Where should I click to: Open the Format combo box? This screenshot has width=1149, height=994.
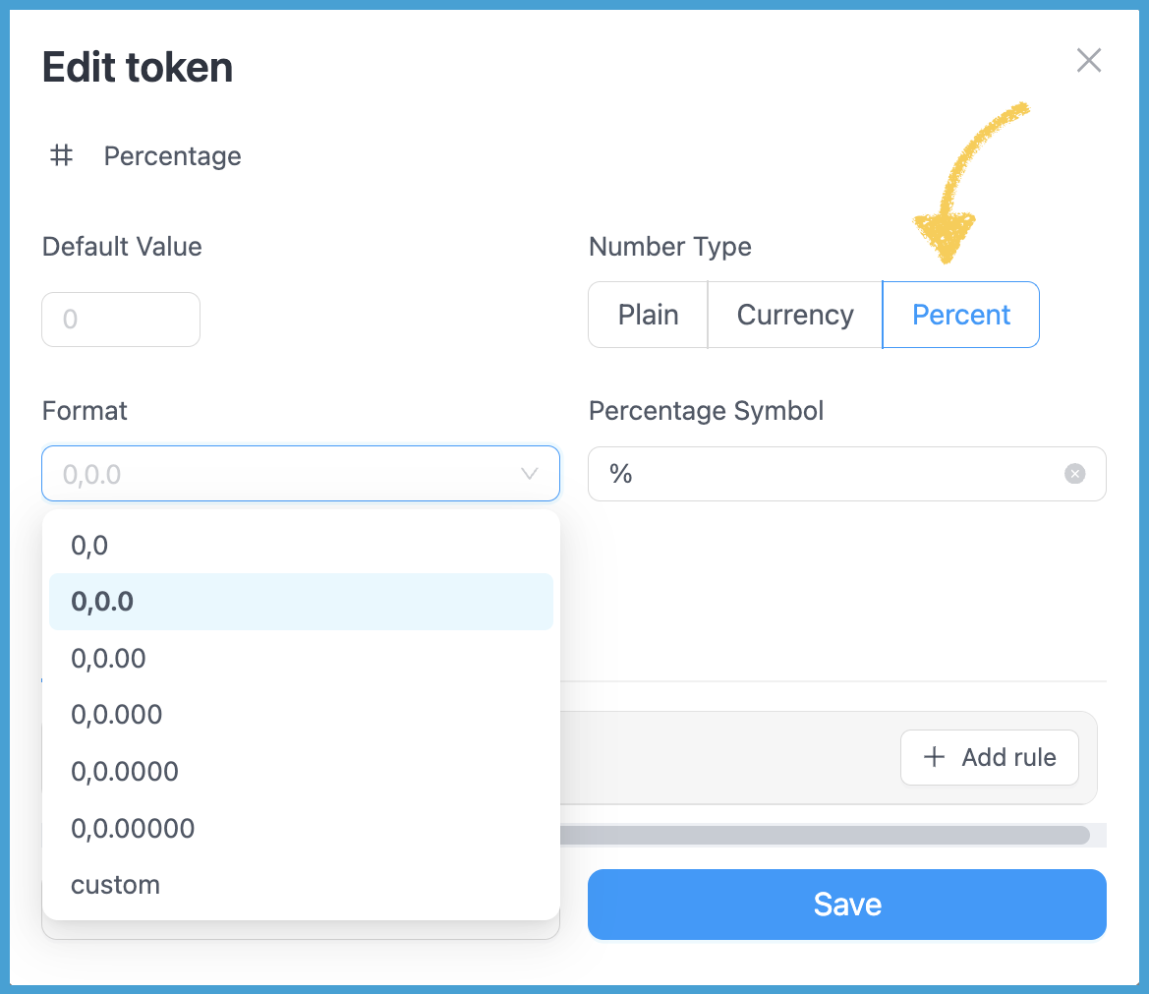(285, 474)
